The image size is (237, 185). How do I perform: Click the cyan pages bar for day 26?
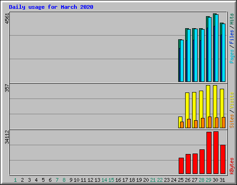pyautogui.click(x=189, y=55)
